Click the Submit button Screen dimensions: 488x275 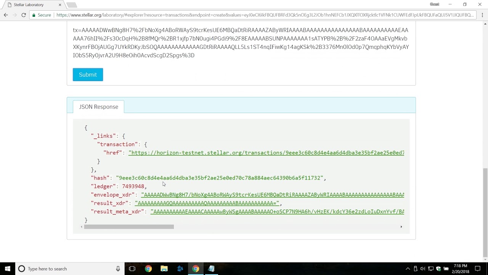pos(88,74)
